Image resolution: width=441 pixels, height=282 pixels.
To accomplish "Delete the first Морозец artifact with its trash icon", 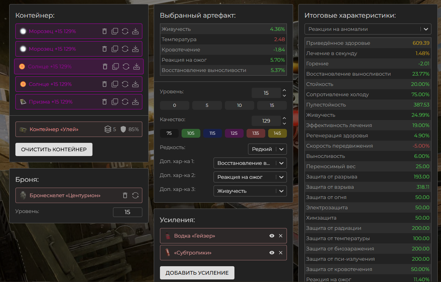I will pos(105,31).
